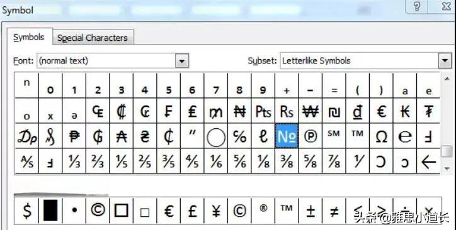Select the one third ⅓ fraction
This screenshot has width=456, height=230.
(x=74, y=162)
